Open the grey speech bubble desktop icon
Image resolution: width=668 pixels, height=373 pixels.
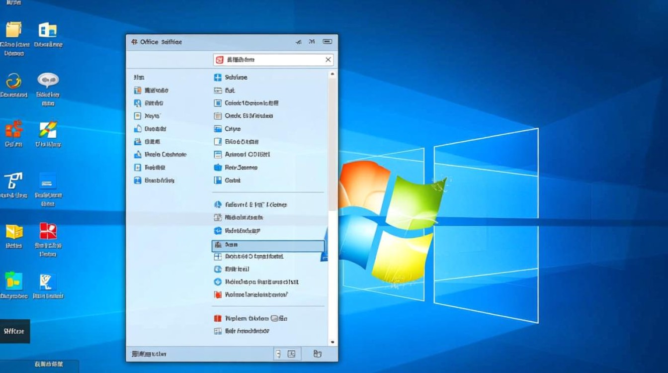pyautogui.click(x=48, y=81)
